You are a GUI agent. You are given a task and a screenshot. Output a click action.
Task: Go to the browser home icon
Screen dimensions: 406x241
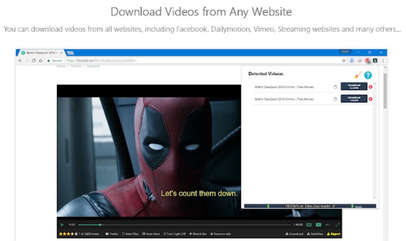40,60
